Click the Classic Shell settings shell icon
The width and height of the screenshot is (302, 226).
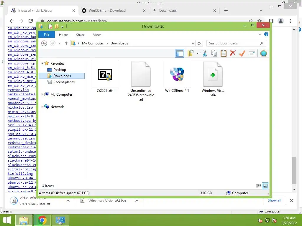[263, 53]
